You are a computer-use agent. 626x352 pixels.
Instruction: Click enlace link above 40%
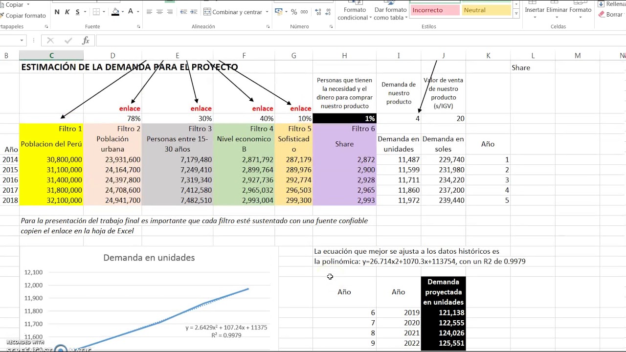click(263, 109)
